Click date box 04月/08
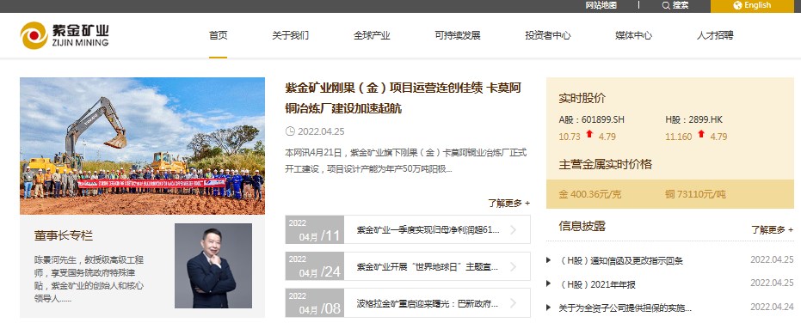The width and height of the screenshot is (801, 335). tap(315, 303)
